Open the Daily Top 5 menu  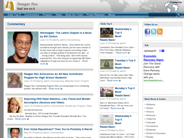[14, 15]
